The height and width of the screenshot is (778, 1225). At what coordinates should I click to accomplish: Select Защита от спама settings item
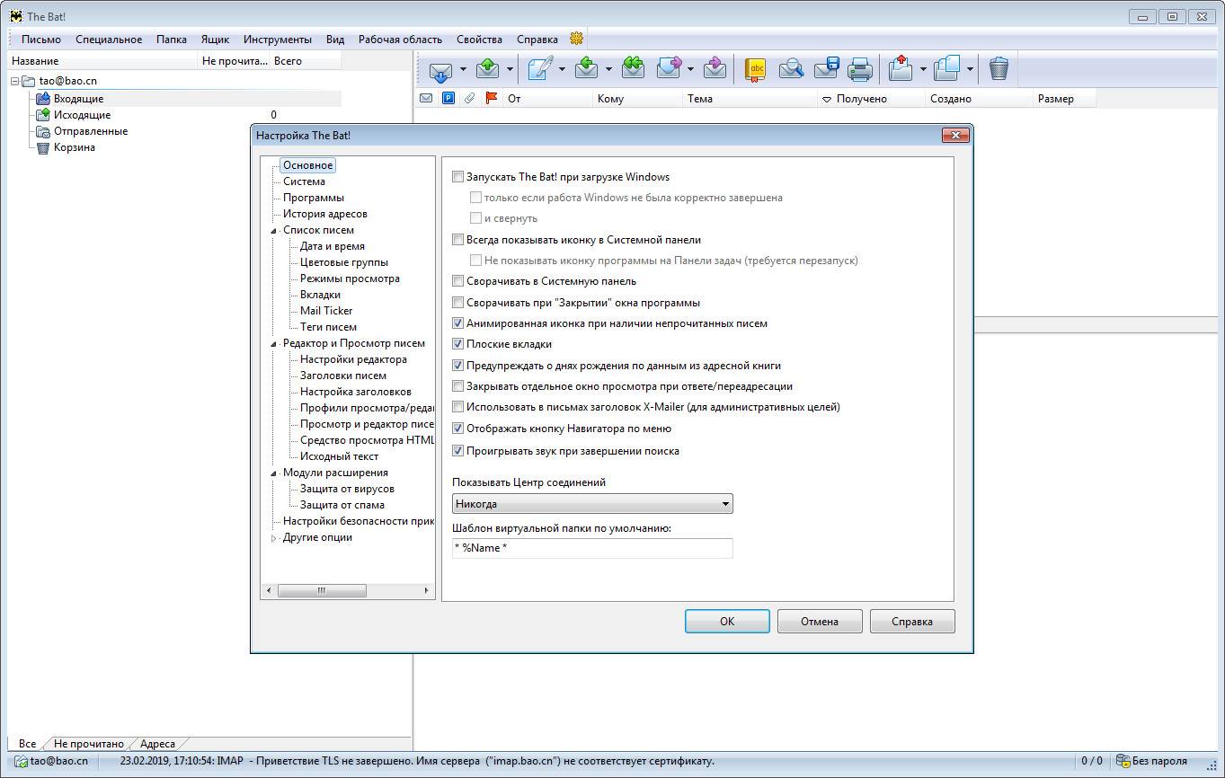pos(342,505)
